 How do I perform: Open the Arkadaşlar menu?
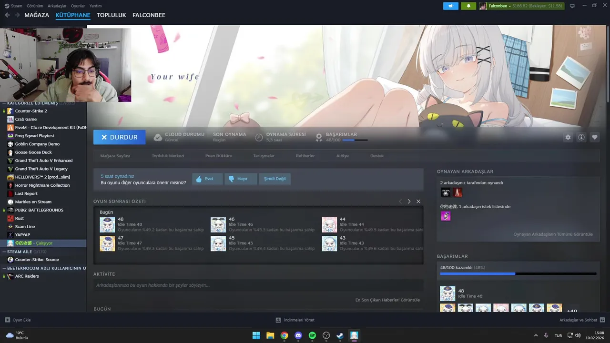pyautogui.click(x=57, y=6)
